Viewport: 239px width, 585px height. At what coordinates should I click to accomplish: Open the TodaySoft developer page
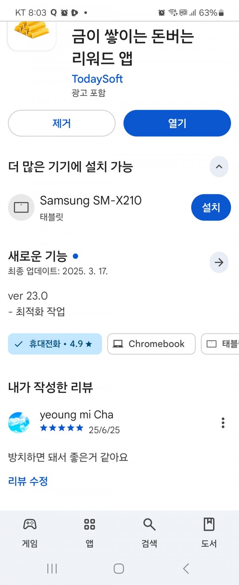[x=98, y=79]
